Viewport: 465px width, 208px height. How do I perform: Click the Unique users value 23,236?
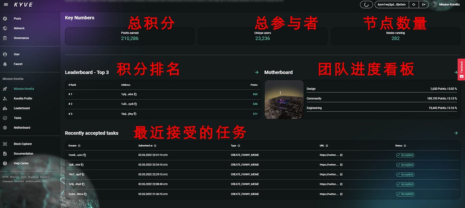coord(263,38)
